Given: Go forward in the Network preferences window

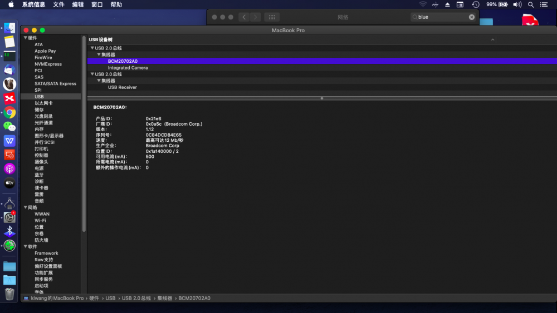Looking at the screenshot, I should coord(256,17).
